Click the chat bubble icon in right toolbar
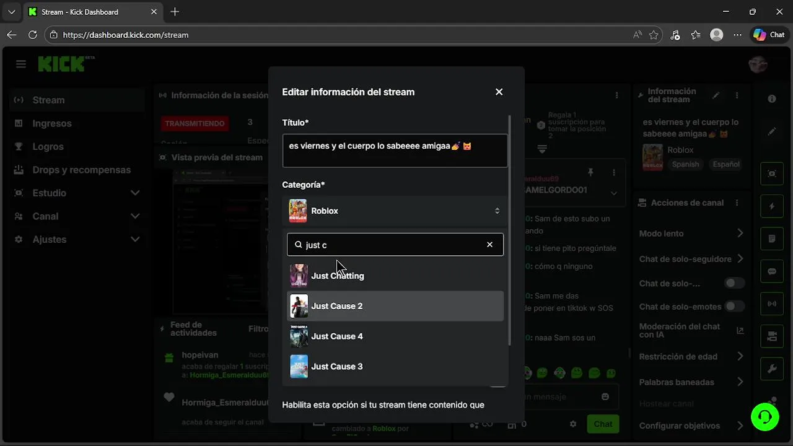This screenshot has height=446, width=793. click(772, 271)
